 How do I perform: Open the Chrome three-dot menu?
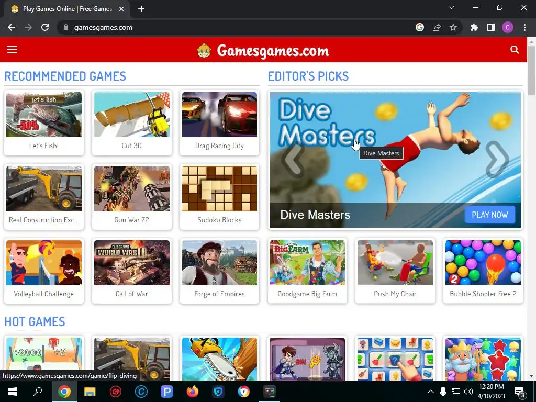[524, 27]
